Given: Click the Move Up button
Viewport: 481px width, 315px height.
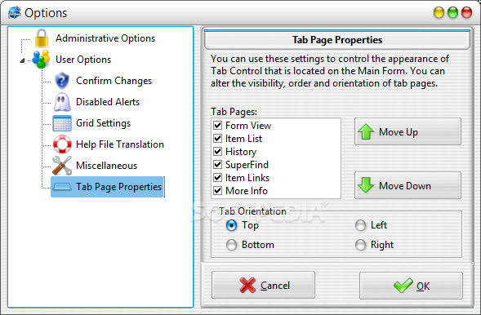Looking at the screenshot, I should pos(408,131).
